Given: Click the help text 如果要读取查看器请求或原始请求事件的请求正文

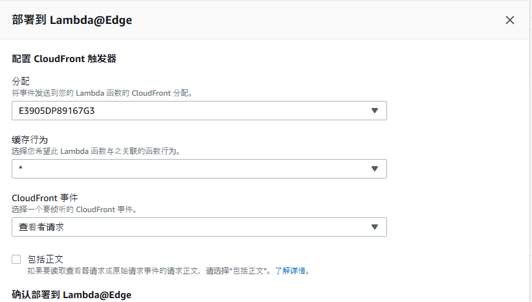Looking at the screenshot, I should coord(113,271).
